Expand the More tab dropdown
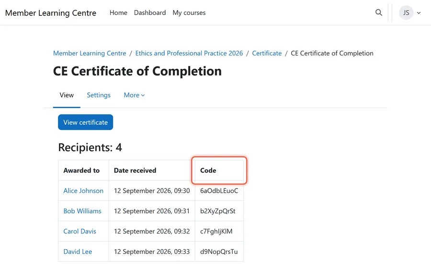The image size is (431, 275). pos(134,95)
